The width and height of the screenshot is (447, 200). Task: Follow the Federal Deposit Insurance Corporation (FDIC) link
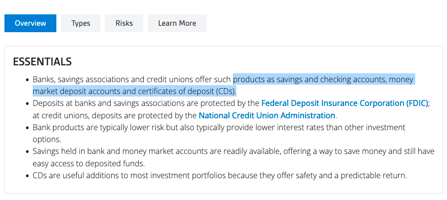coord(345,103)
